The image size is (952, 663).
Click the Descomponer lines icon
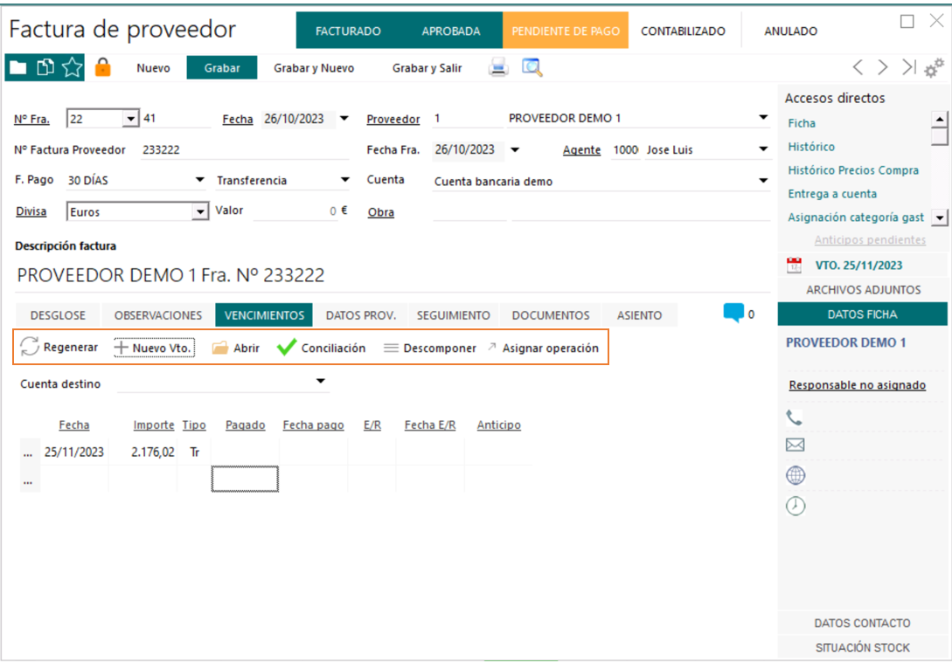(391, 348)
